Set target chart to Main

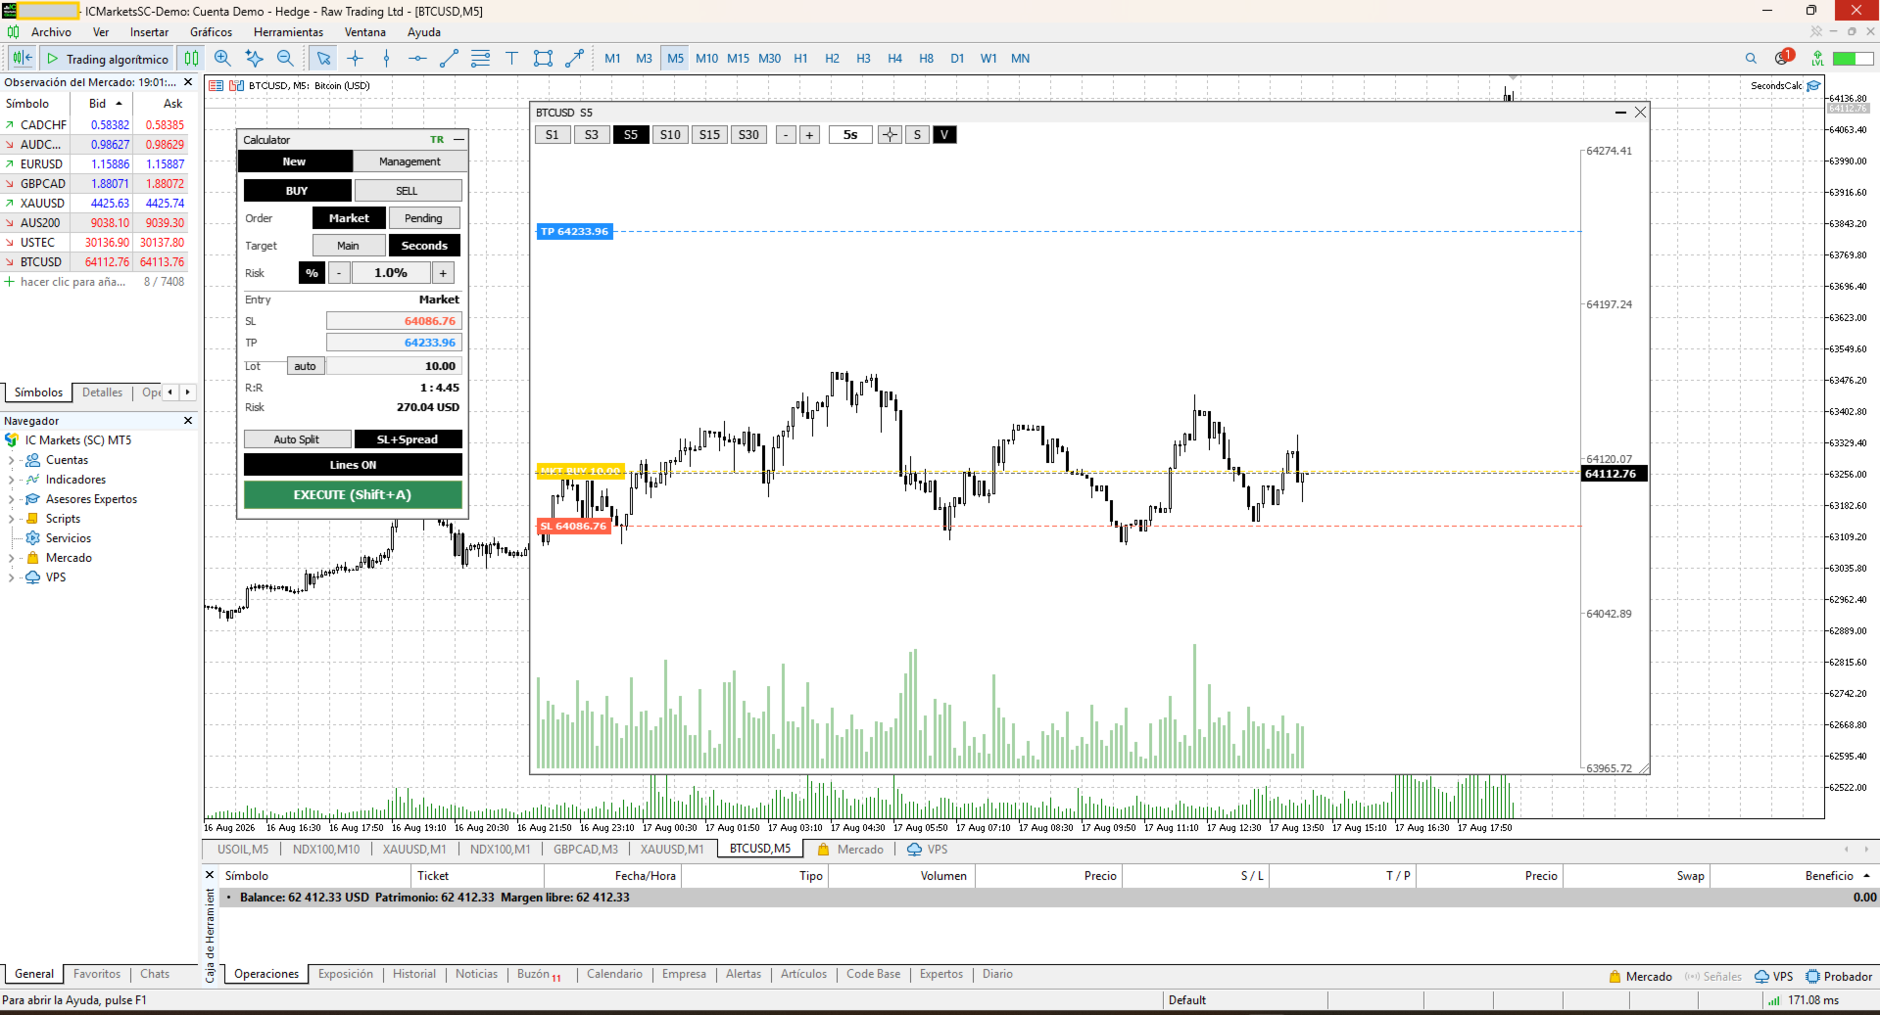click(349, 246)
